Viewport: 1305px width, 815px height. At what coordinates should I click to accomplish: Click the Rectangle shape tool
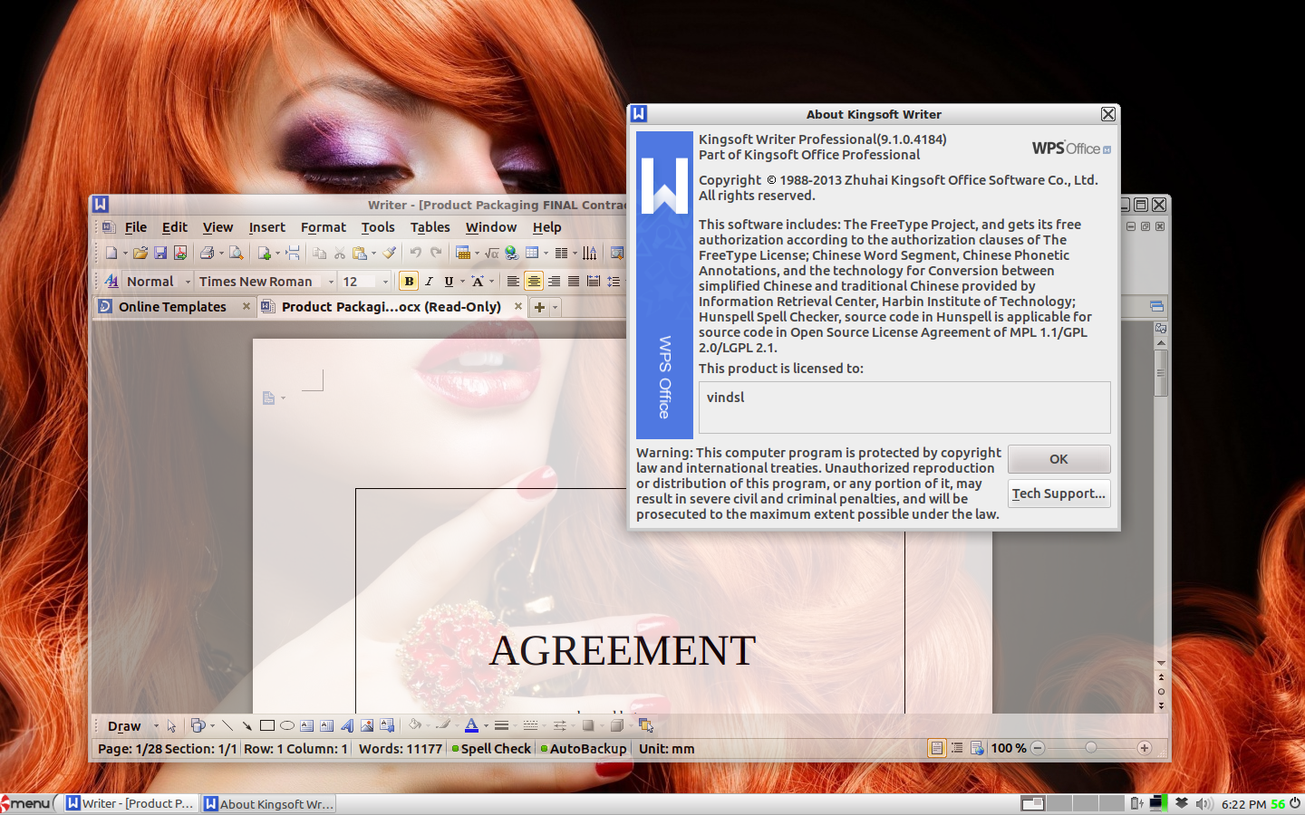pos(267,725)
